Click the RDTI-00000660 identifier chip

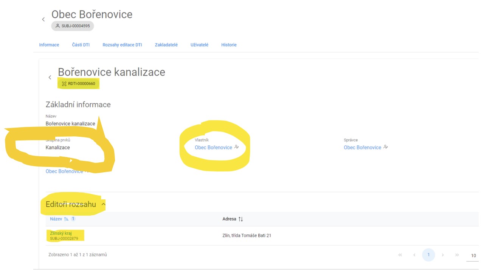pos(79,83)
